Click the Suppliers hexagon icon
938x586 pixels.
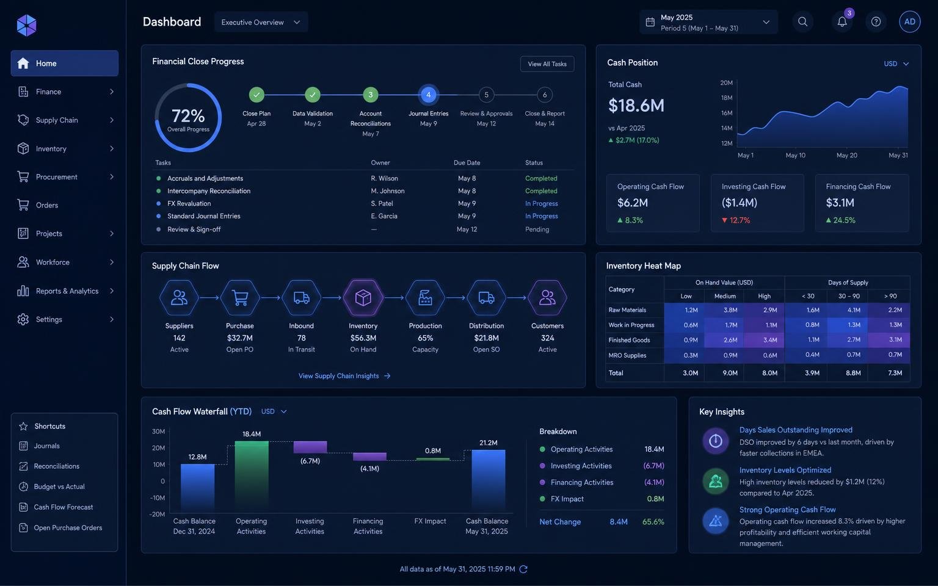179,298
